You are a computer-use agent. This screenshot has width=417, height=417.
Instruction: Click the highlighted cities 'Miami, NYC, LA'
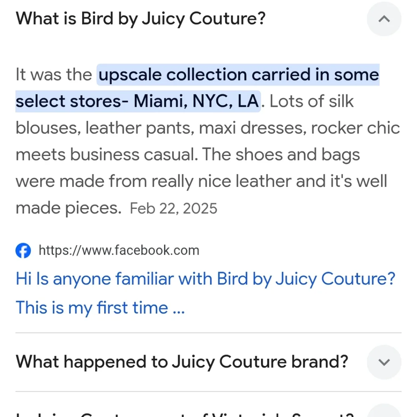[196, 101]
